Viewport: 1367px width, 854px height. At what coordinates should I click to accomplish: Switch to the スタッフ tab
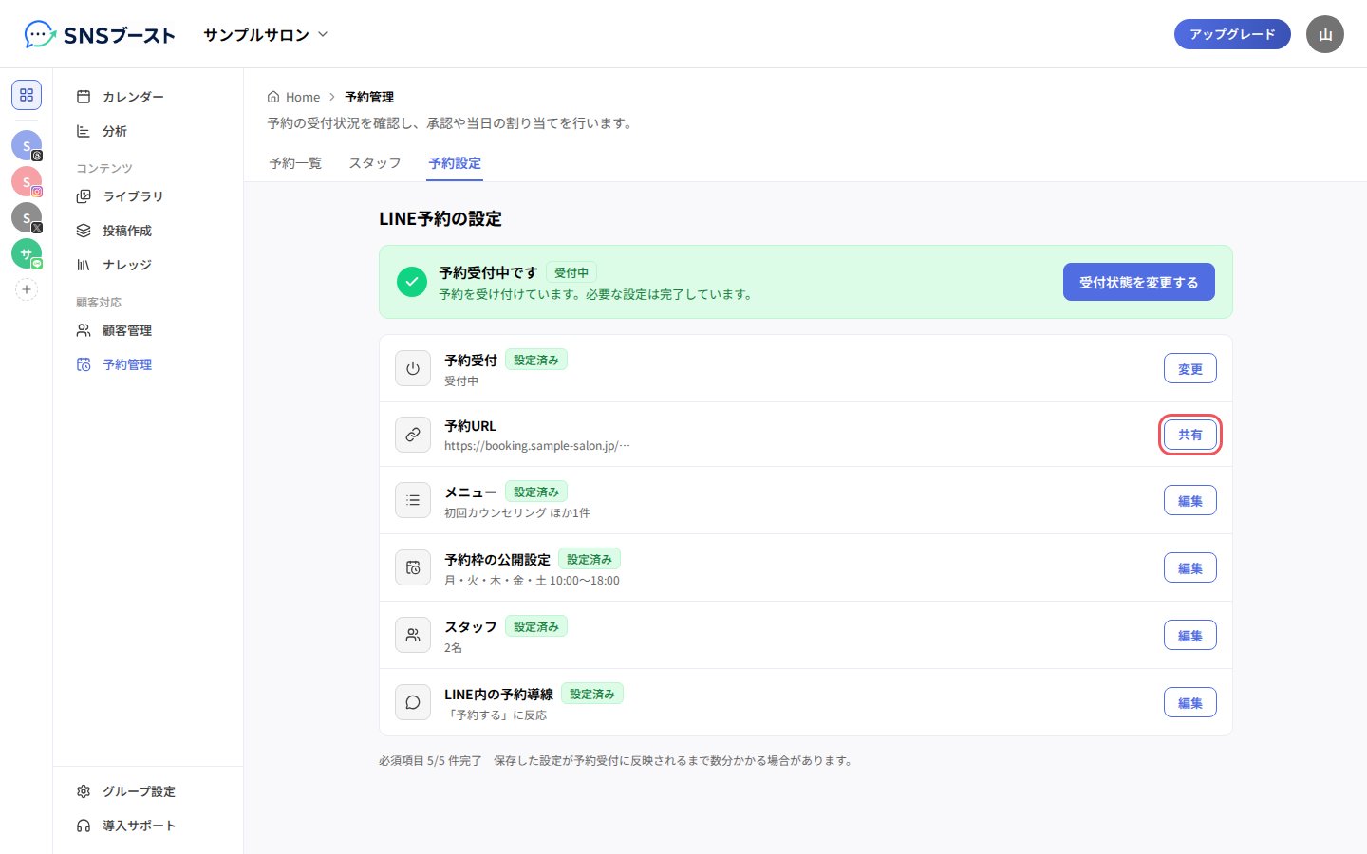pos(375,163)
